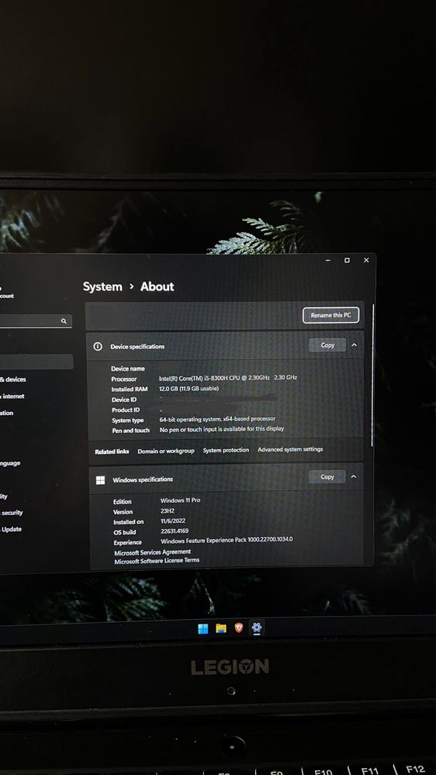Select the System type value text
The image size is (436, 775).
point(217,419)
